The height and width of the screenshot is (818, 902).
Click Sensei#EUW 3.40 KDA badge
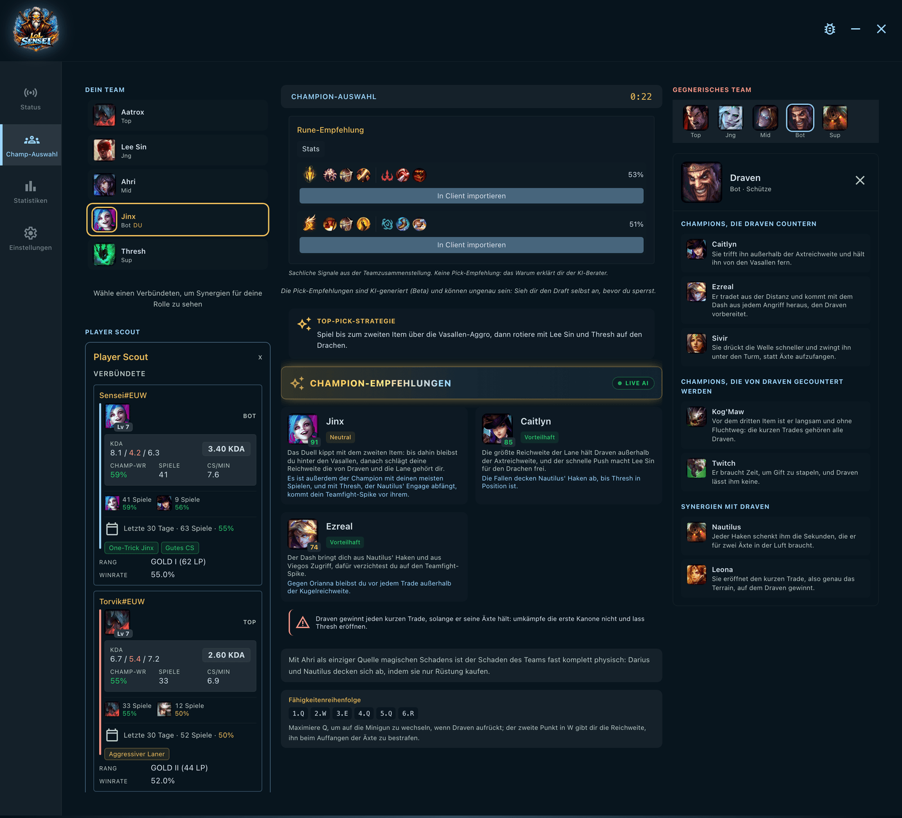(x=226, y=449)
